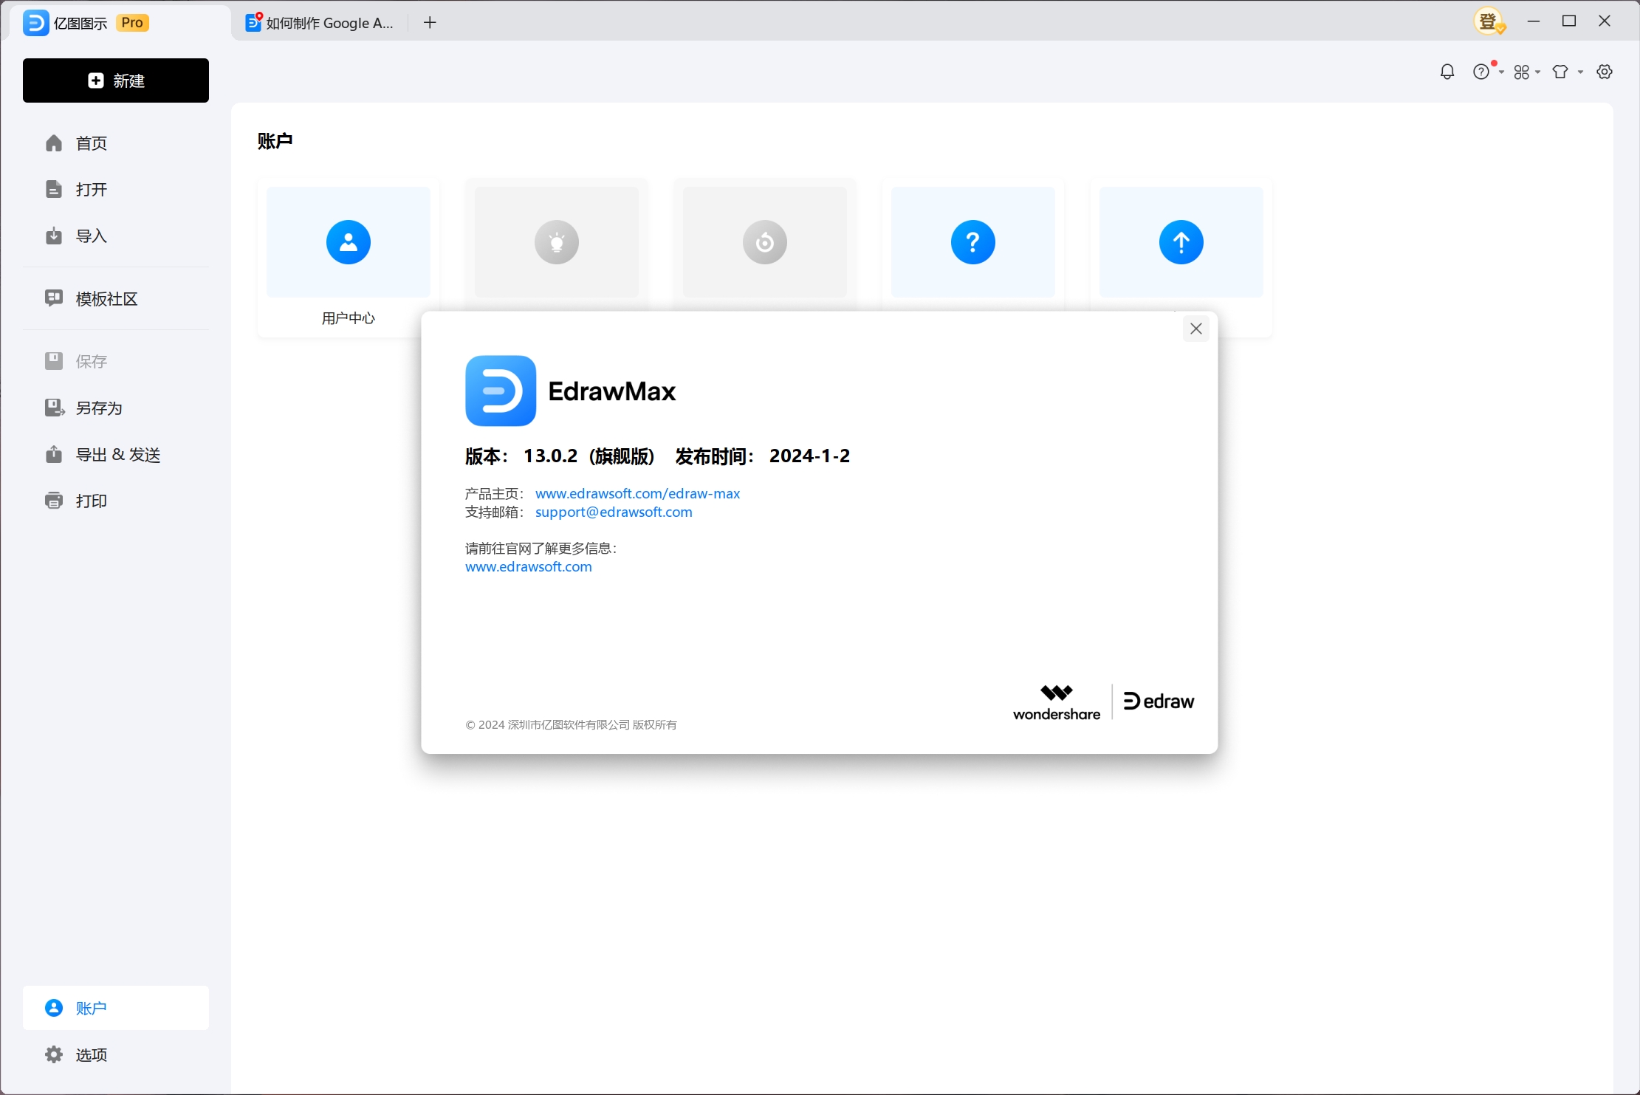Click the gray lightbulb card icon
1640x1095 pixels.
557,242
